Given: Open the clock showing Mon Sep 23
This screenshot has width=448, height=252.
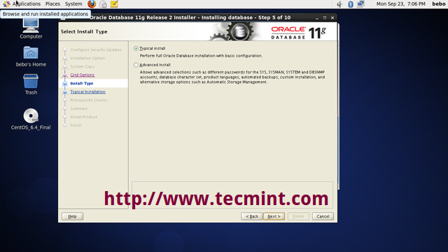Looking at the screenshot, I should [401, 4].
